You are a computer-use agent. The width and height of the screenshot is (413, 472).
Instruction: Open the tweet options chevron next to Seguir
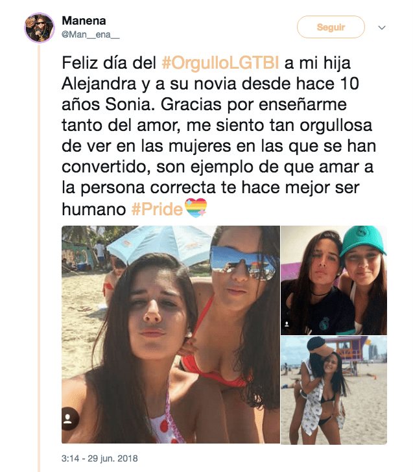click(382, 28)
